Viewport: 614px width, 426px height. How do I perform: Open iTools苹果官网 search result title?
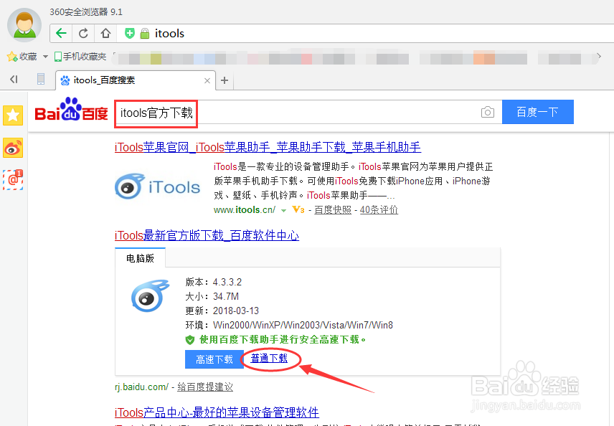coord(268,147)
